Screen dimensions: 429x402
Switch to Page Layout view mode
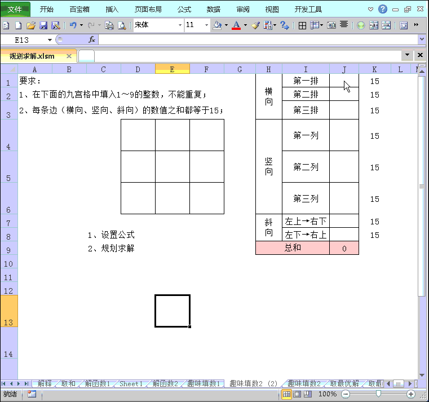[x=297, y=394]
